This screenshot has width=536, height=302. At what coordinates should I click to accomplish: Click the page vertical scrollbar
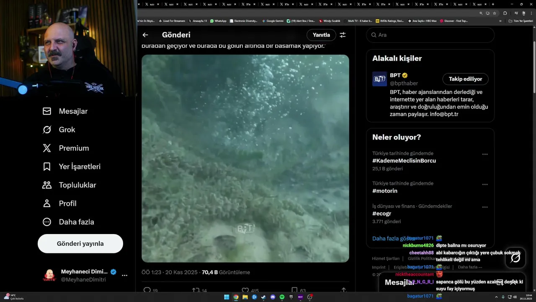pos(533,67)
